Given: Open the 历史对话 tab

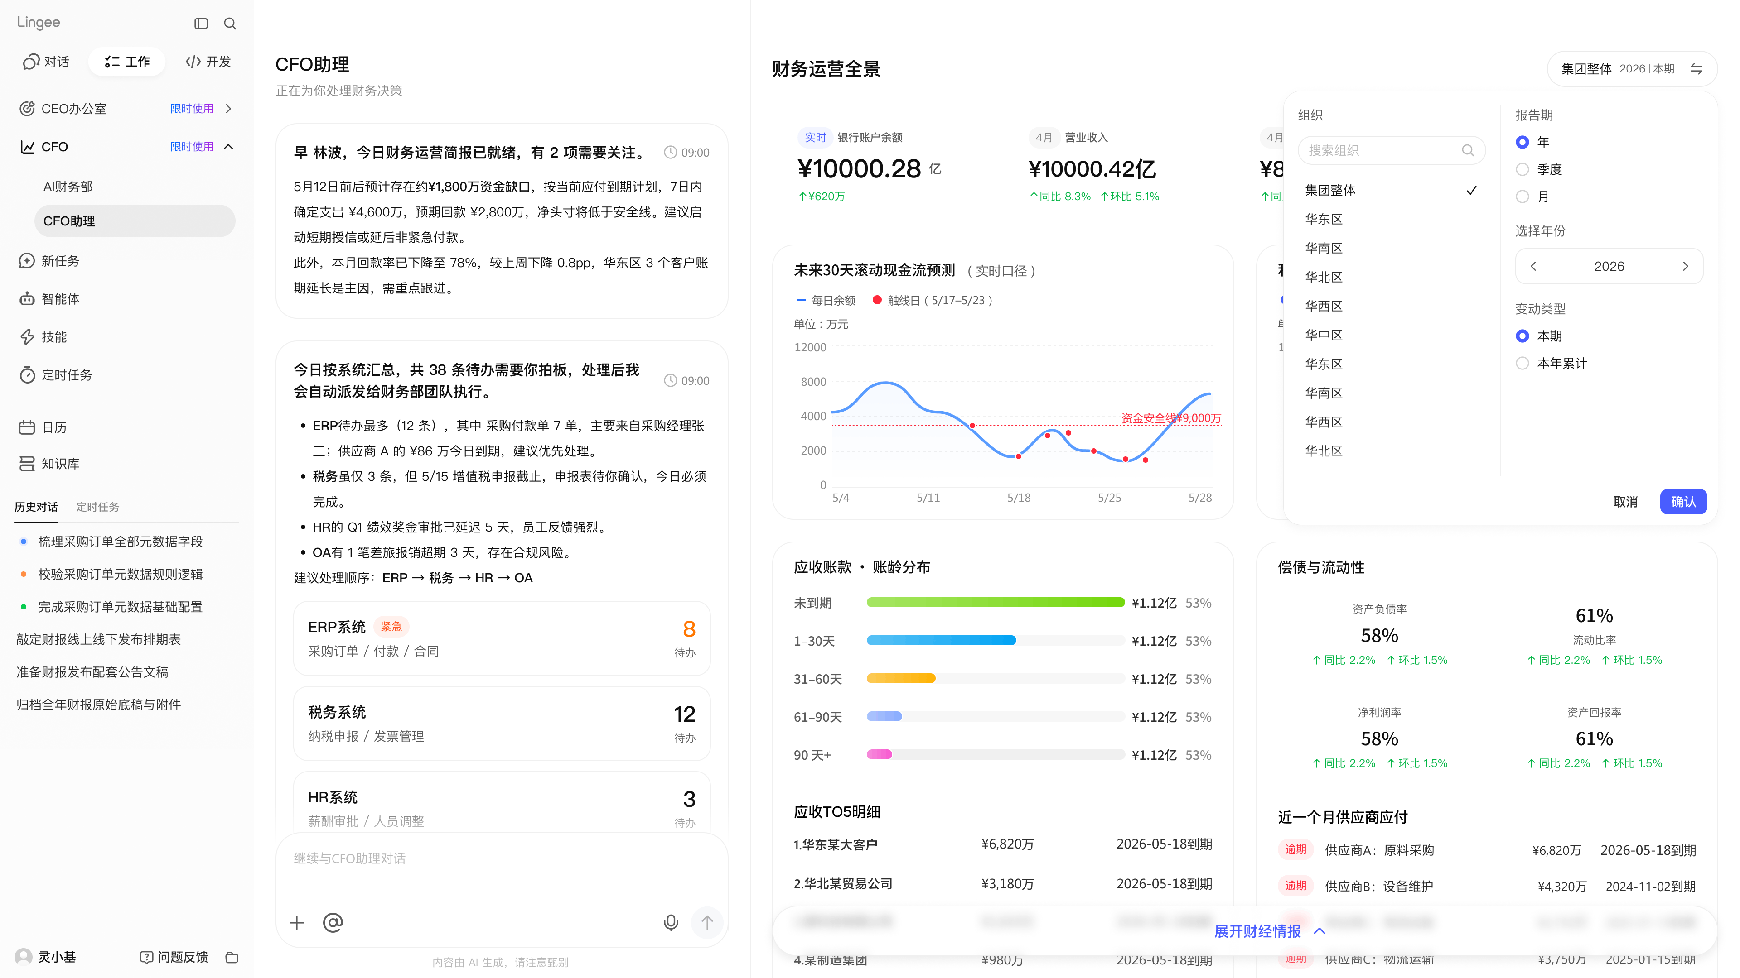Looking at the screenshot, I should click(36, 507).
